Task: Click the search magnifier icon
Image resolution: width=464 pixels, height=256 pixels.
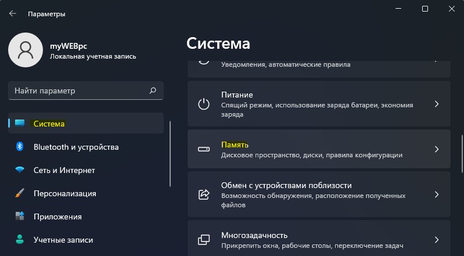Action: [153, 91]
